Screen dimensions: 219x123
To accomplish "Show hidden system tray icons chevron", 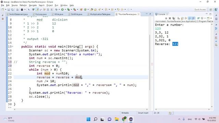I will tap(179, 119).
